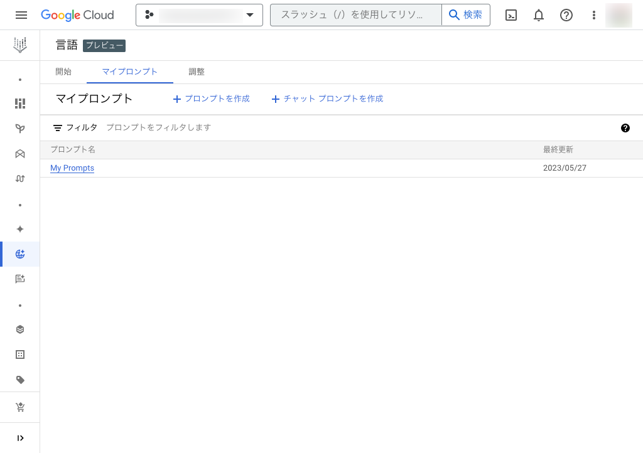Open the Marketplace cart icon
The height and width of the screenshot is (453, 643).
(x=20, y=407)
